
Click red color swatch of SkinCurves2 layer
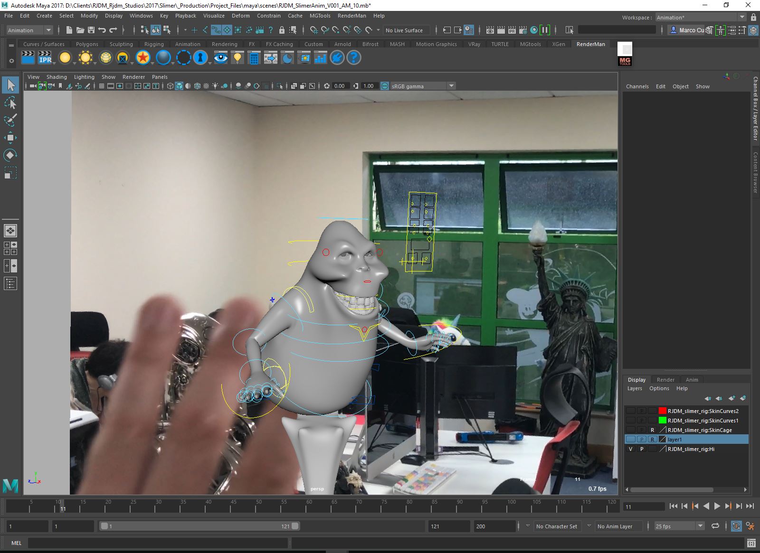click(x=663, y=411)
